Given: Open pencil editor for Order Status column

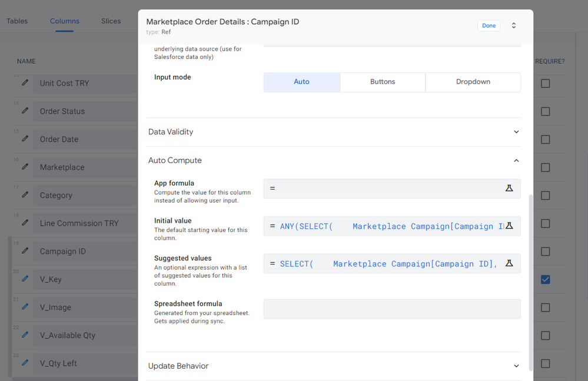Looking at the screenshot, I should tap(25, 111).
